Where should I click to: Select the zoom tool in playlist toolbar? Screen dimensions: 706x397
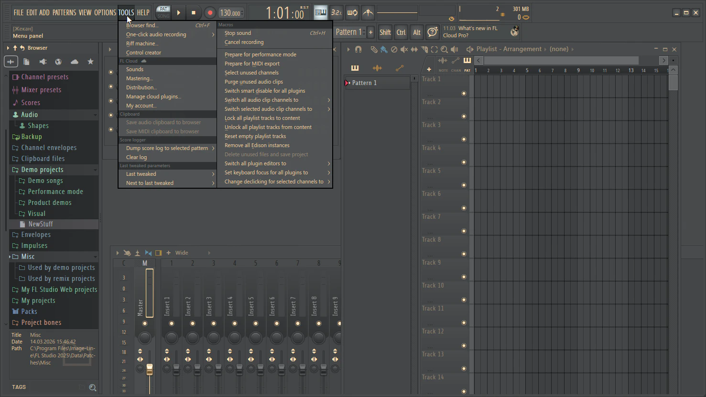(x=444, y=49)
